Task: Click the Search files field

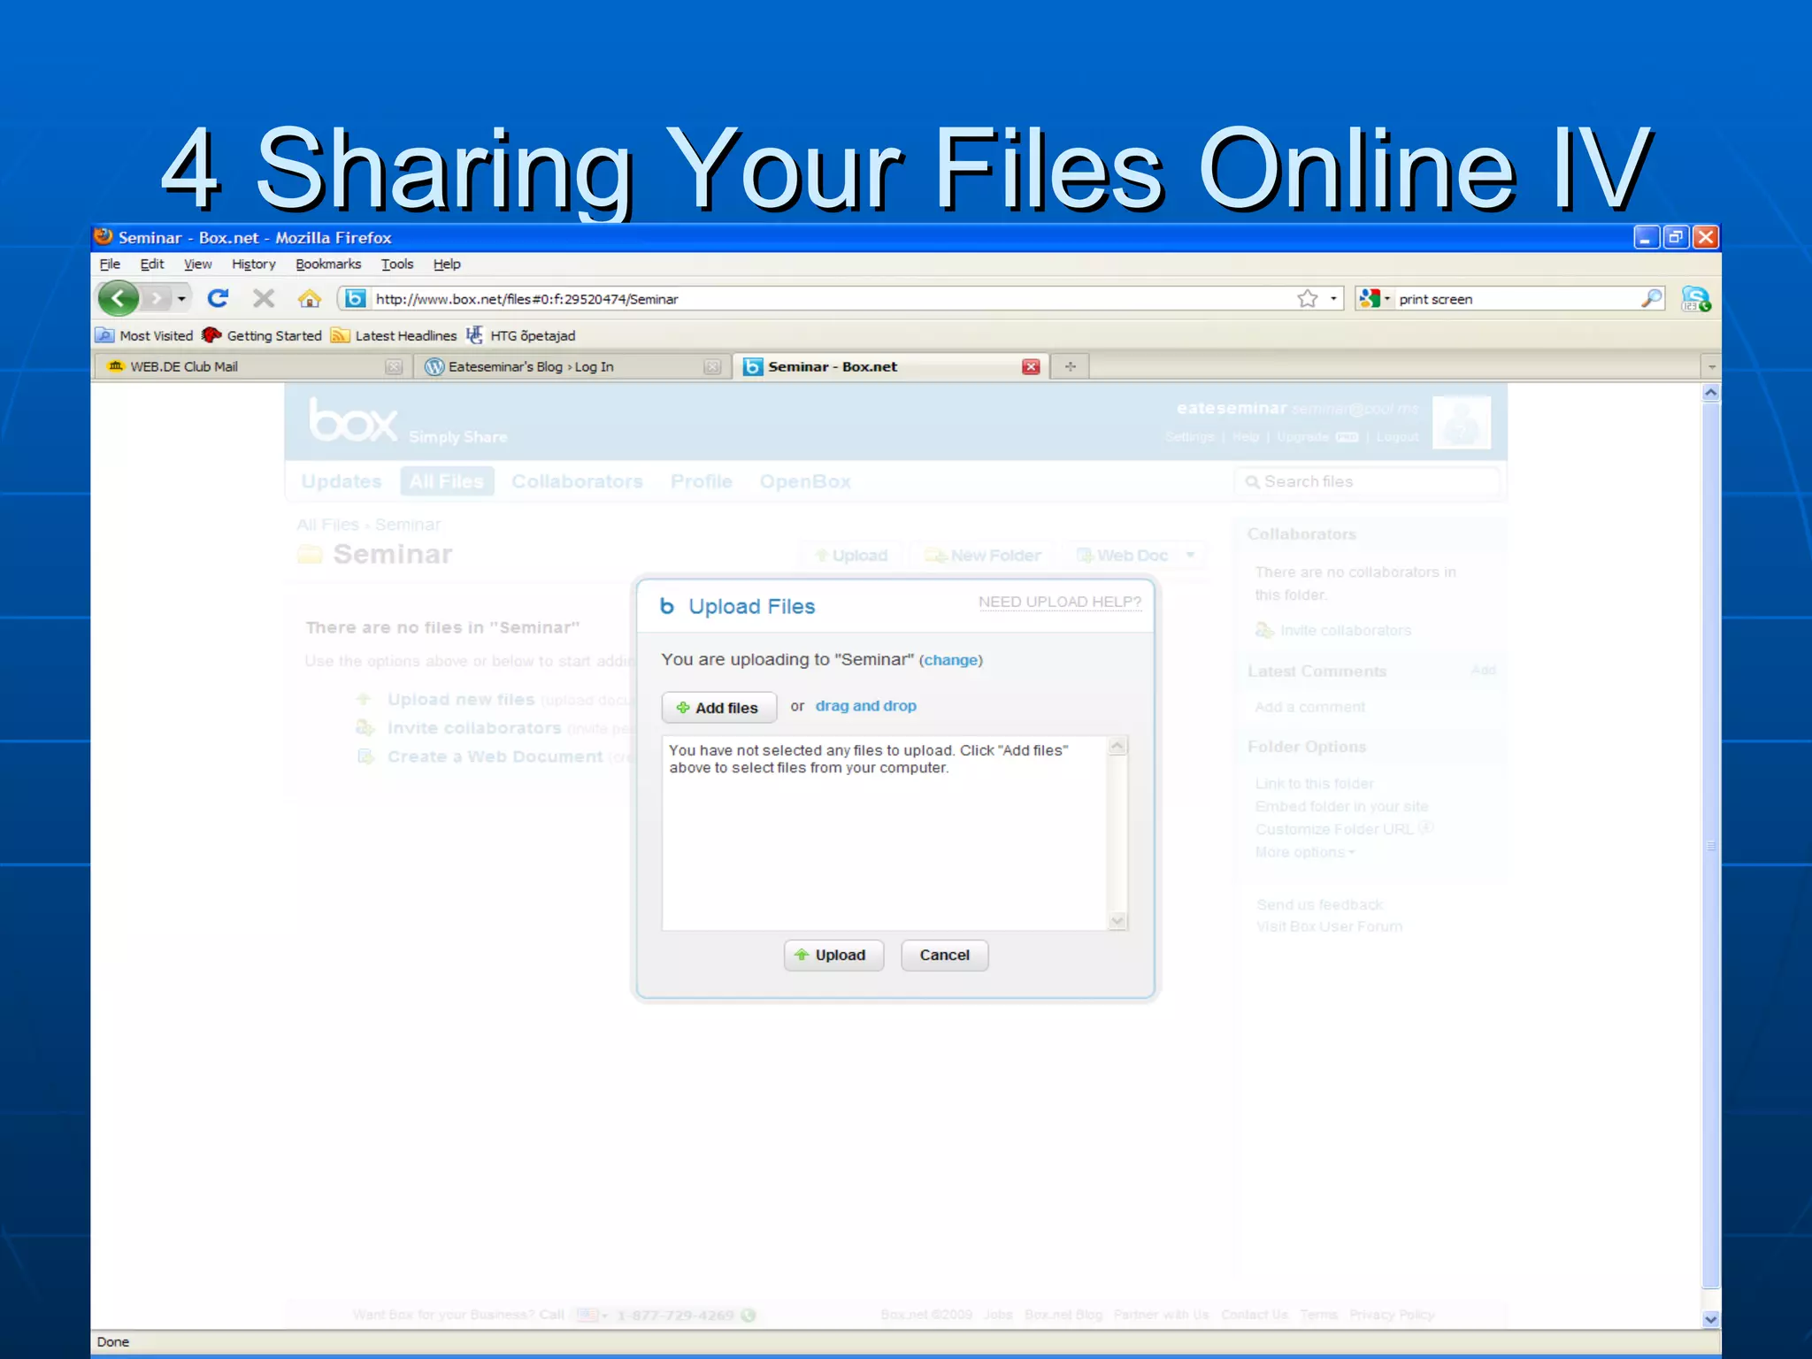Action: click(x=1367, y=481)
